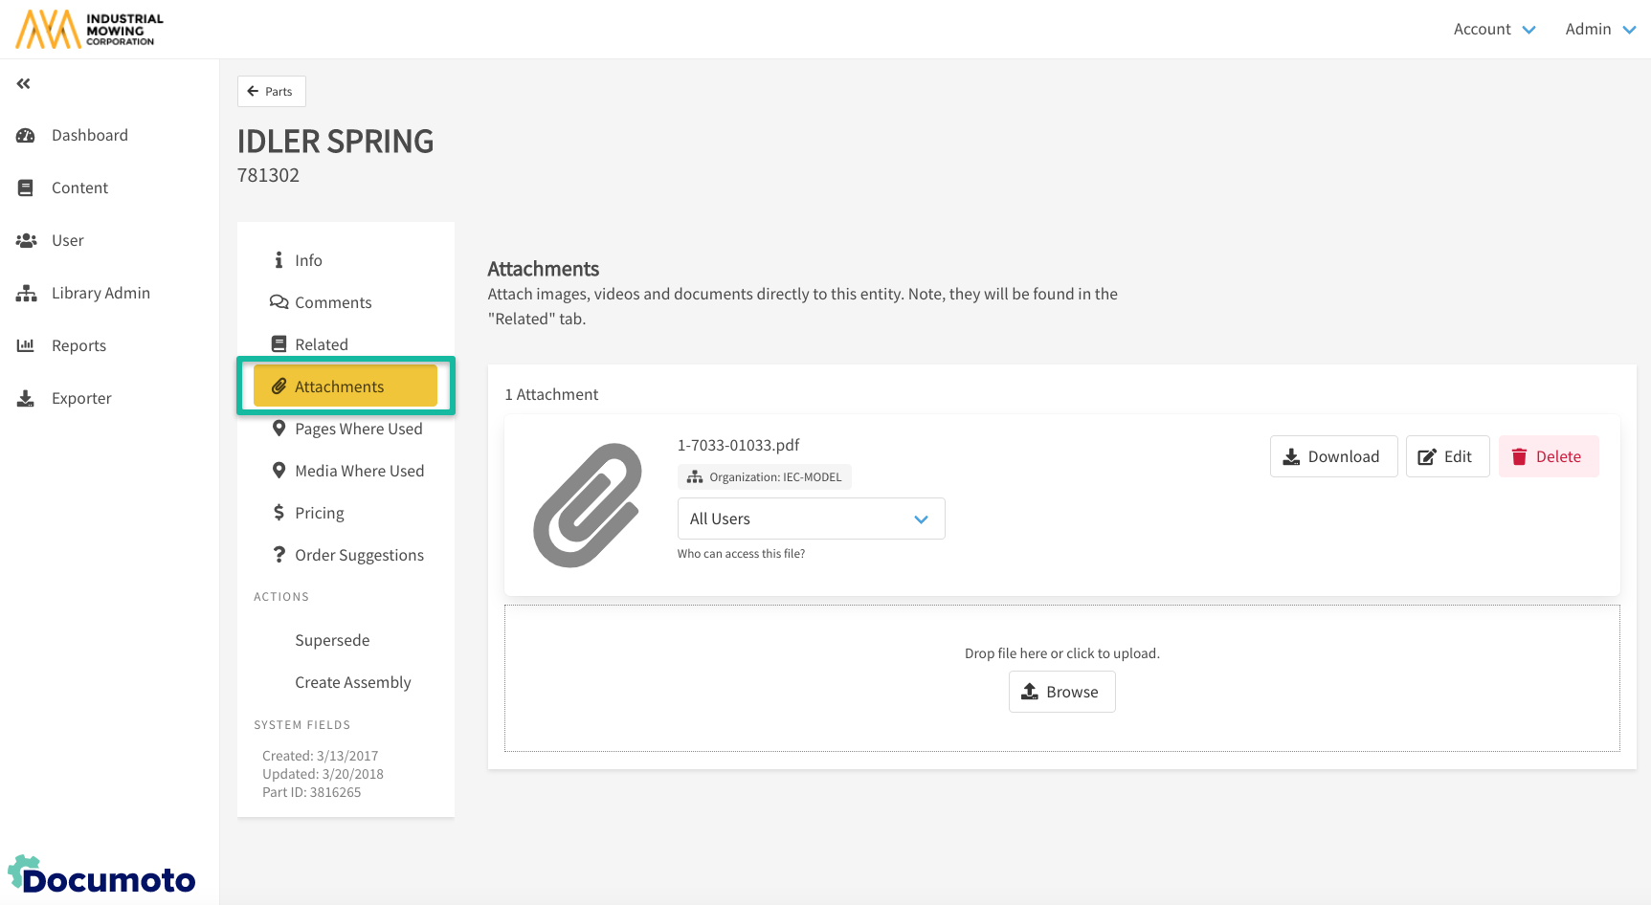
Task: Edit the attached PDF file
Action: [1446, 457]
